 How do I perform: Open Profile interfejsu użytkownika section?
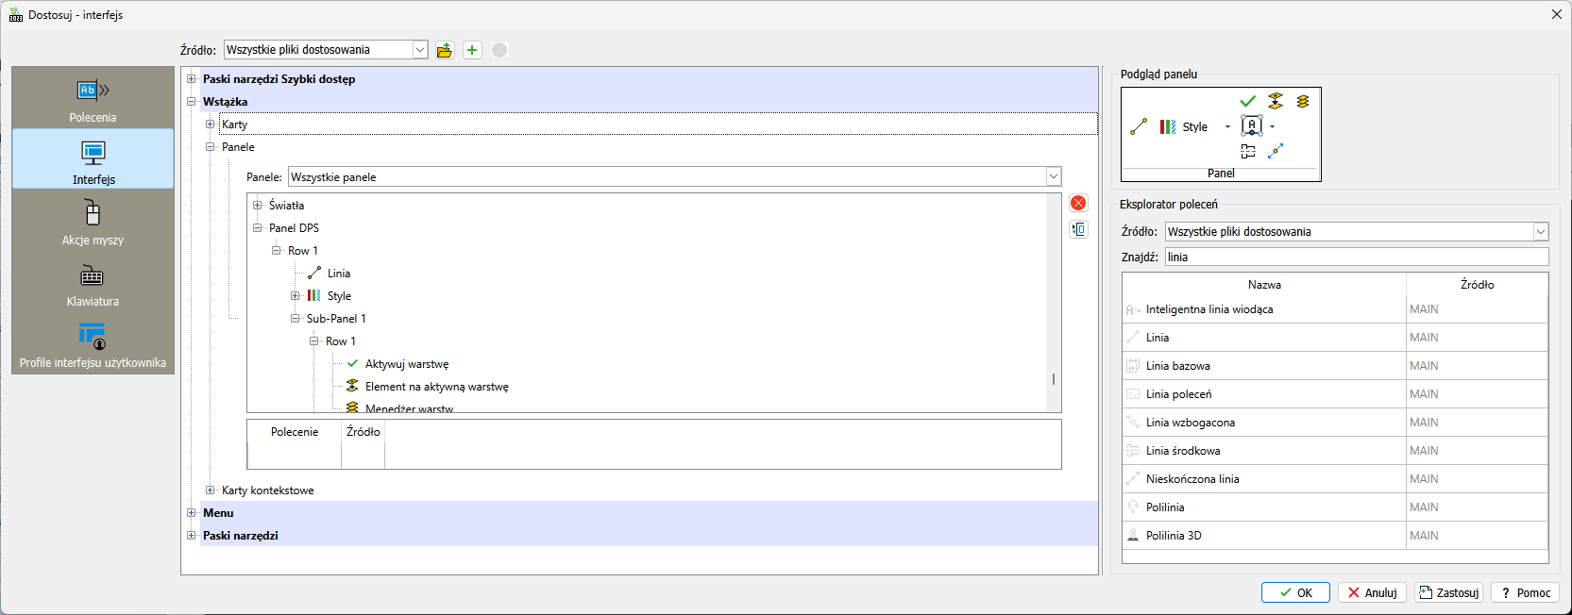(x=93, y=345)
